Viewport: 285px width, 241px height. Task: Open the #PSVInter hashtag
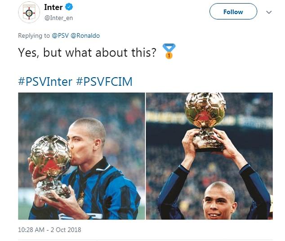[x=45, y=81]
